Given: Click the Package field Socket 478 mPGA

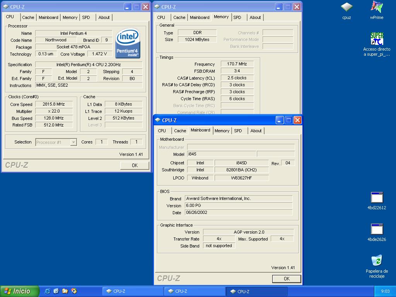Looking at the screenshot, I should click(73, 47).
